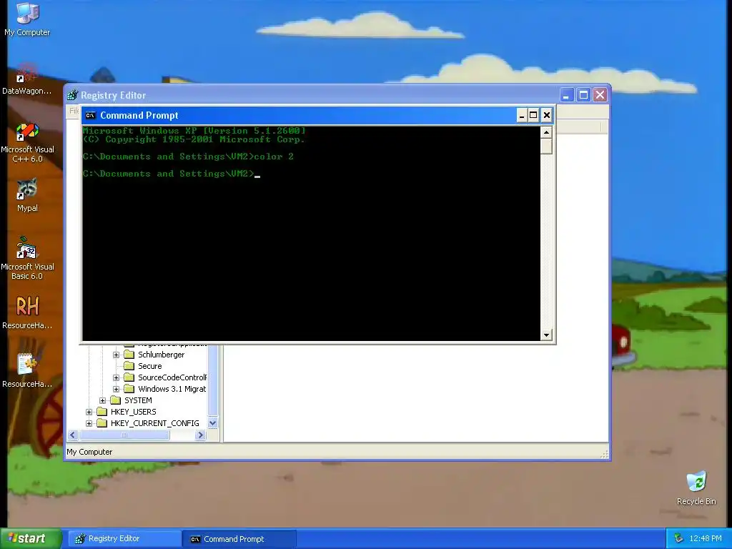Select the HKEY_CURRENT_CONFIG folder icon
The width and height of the screenshot is (732, 549).
(102, 423)
